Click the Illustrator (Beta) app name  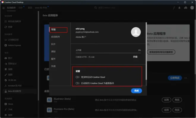point(62,99)
